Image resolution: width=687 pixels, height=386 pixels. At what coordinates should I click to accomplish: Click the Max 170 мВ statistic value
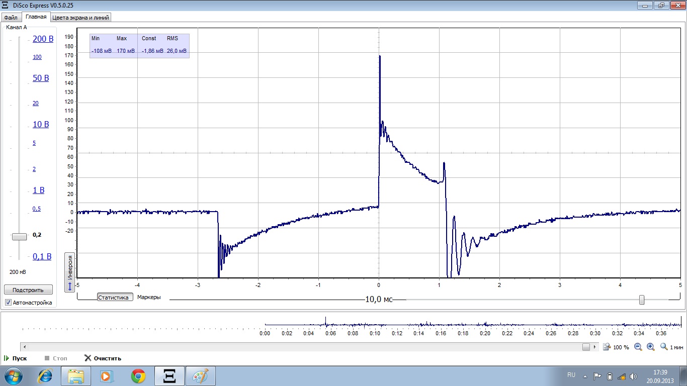pos(126,51)
